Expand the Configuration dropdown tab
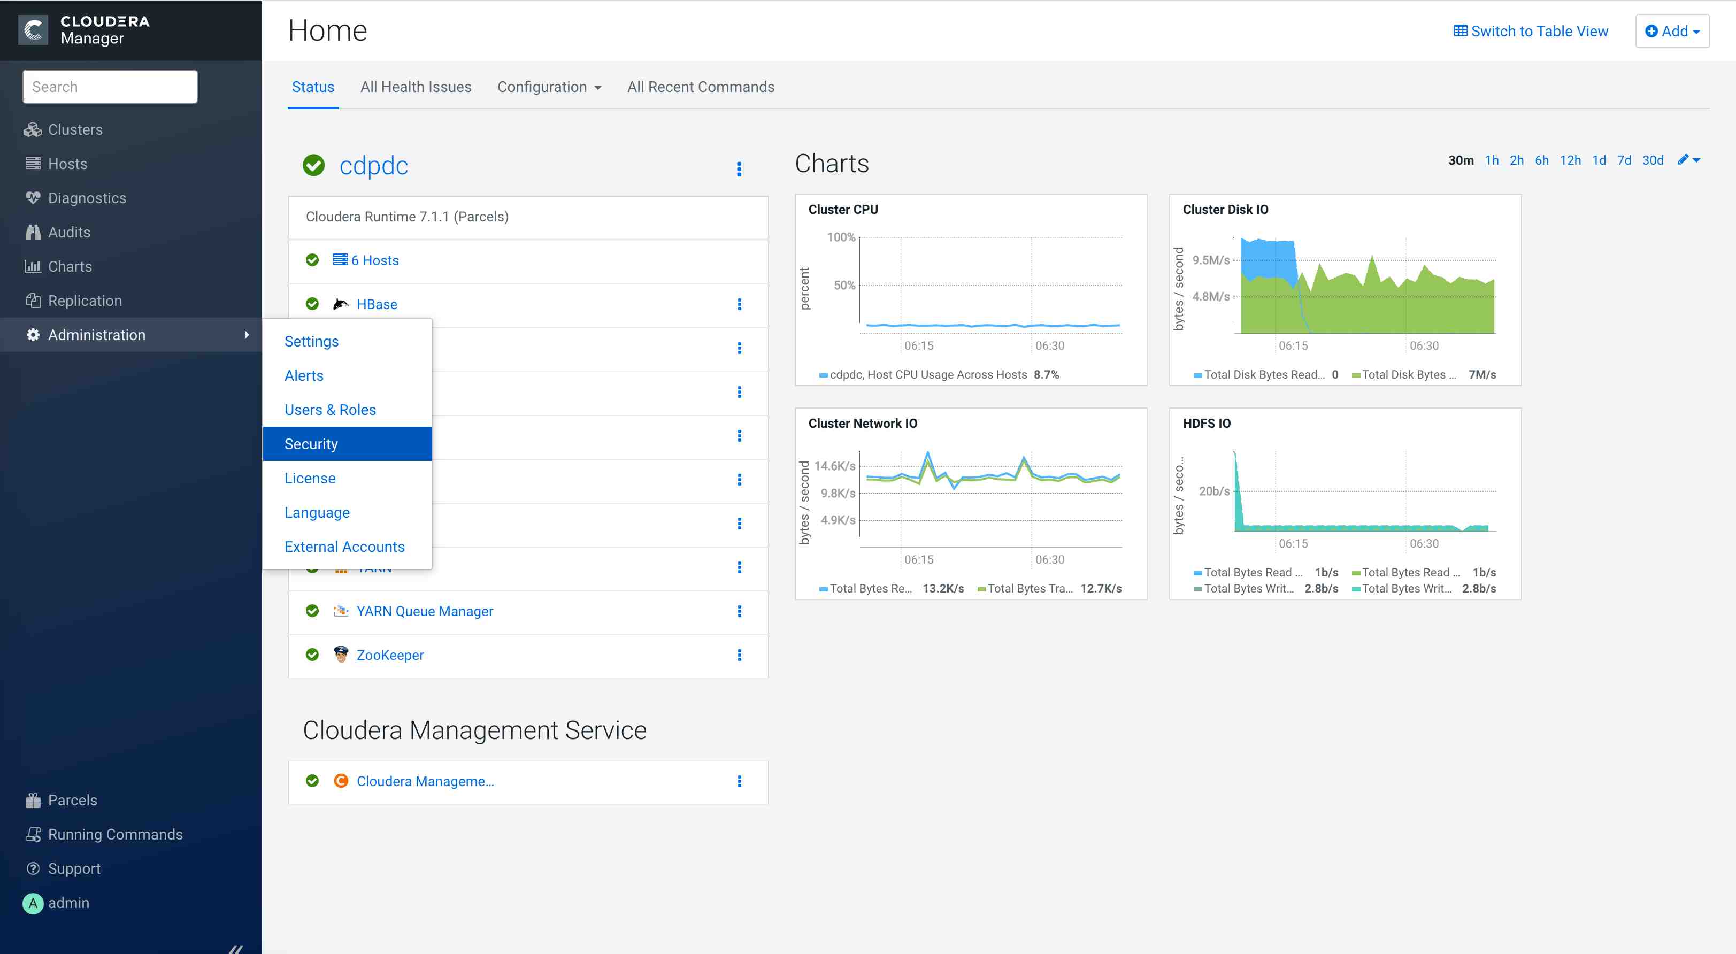1736x954 pixels. coord(549,87)
